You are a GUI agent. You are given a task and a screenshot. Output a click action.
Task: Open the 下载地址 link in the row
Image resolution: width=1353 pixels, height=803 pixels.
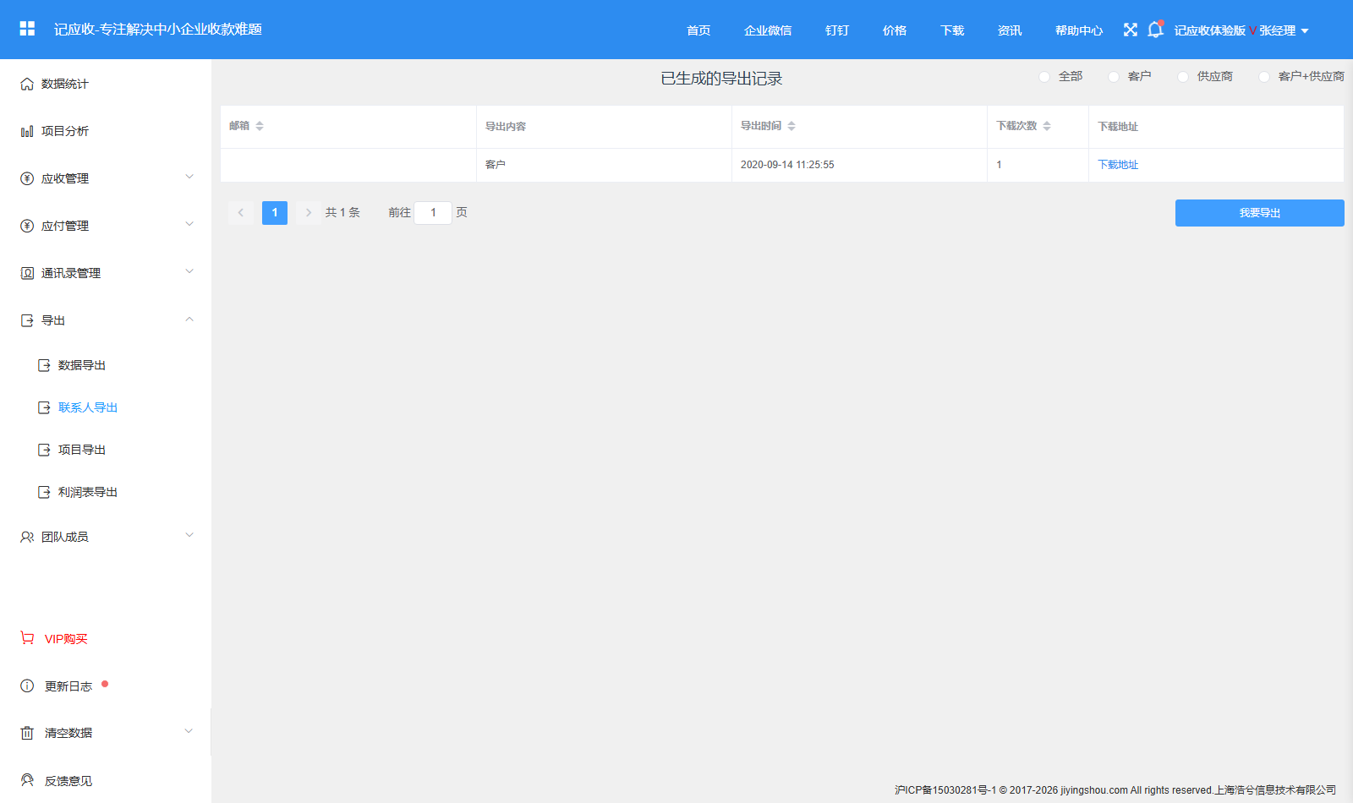pos(1118,165)
